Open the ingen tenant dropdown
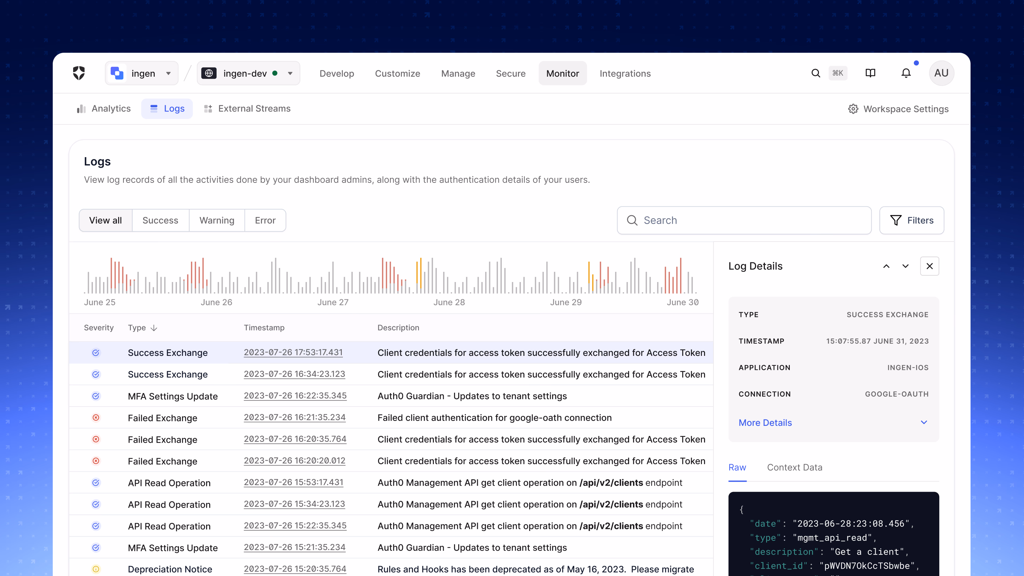The image size is (1024, 576). 141,73
